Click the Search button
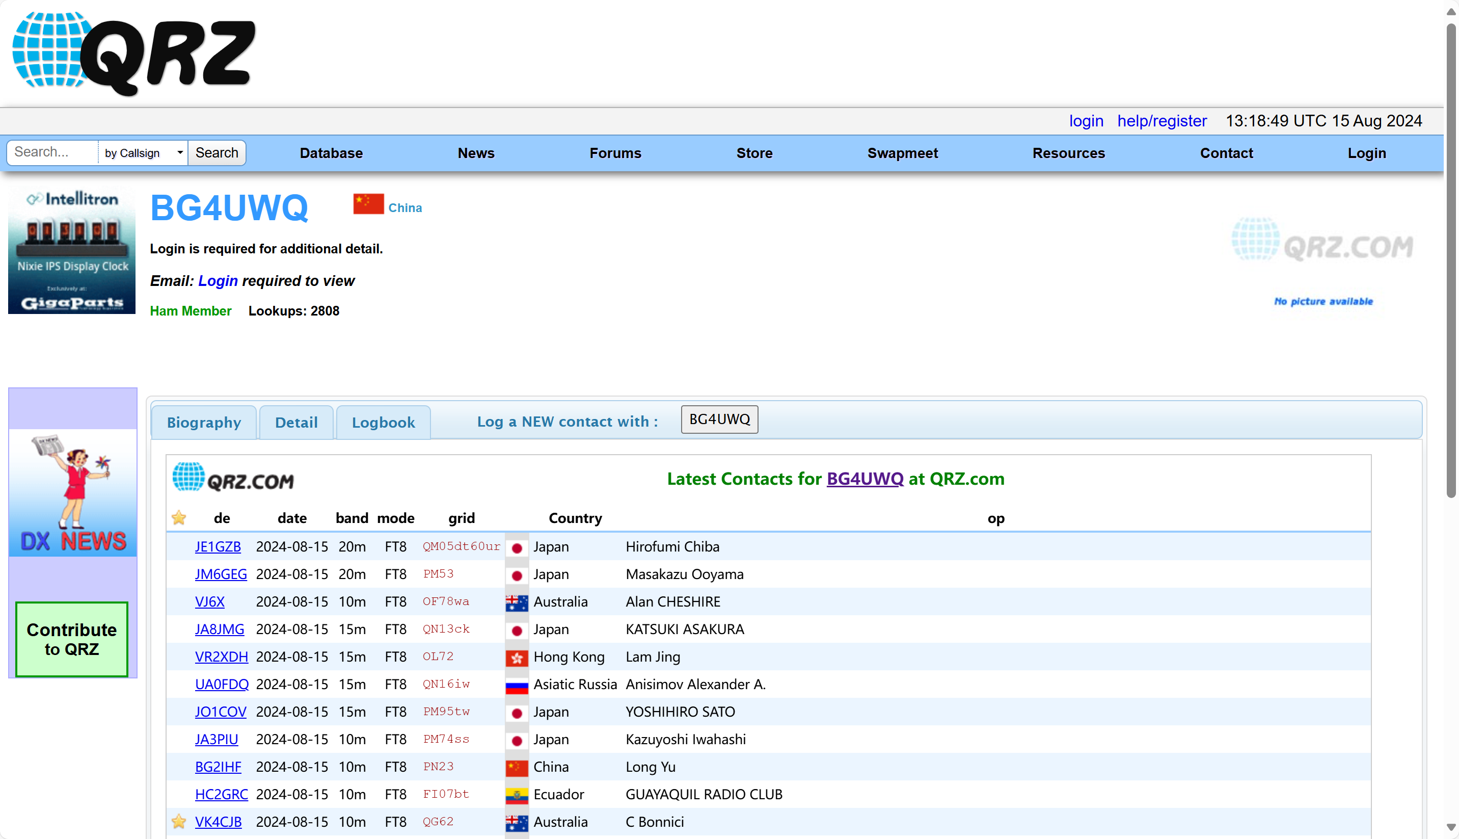Image resolution: width=1459 pixels, height=839 pixels. coord(217,153)
